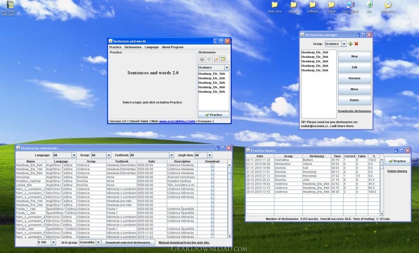Tick the Download checkbox for Hudebni_nastroje
The width and height of the screenshot is (419, 253).
213,181
